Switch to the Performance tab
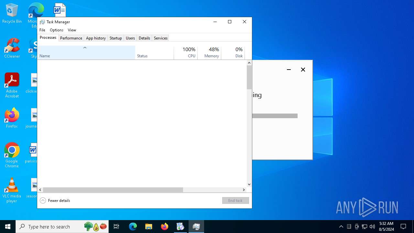The width and height of the screenshot is (414, 233). coord(71,38)
